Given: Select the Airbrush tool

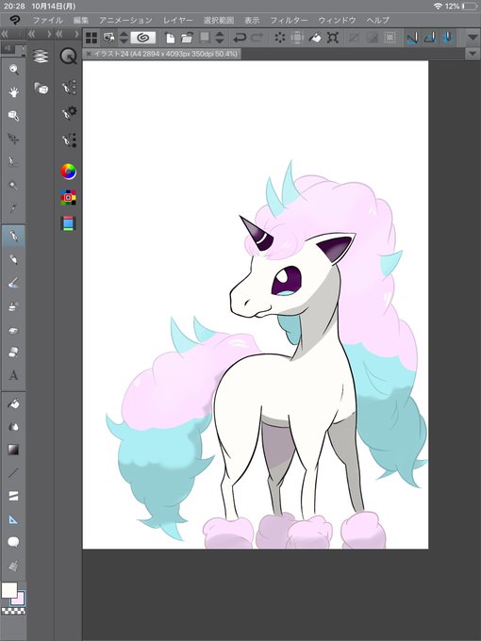Looking at the screenshot, I should [13, 305].
